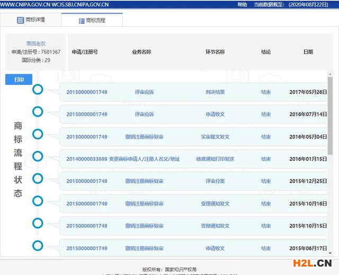Click timeline circle for 2016年07月14日 entry
This screenshot has width=339, height=275.
pyautogui.click(x=38, y=112)
